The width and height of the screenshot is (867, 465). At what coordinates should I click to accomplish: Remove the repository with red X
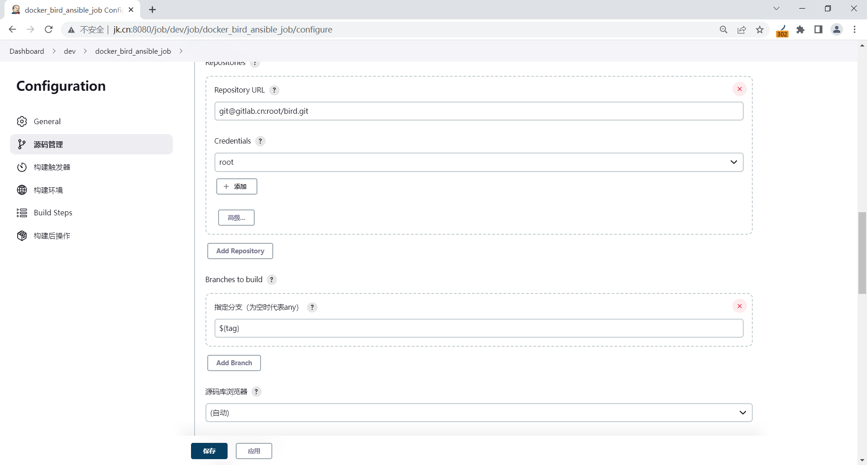[740, 89]
